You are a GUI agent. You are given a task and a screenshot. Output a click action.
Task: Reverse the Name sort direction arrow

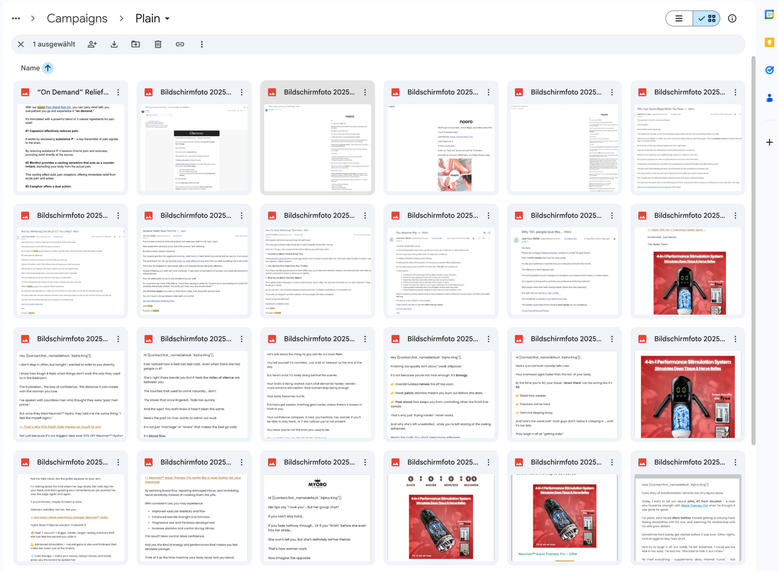[48, 68]
